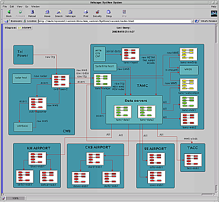Click the KH AIRPORT heading
The height and width of the screenshot is (202, 219).
click(38, 148)
